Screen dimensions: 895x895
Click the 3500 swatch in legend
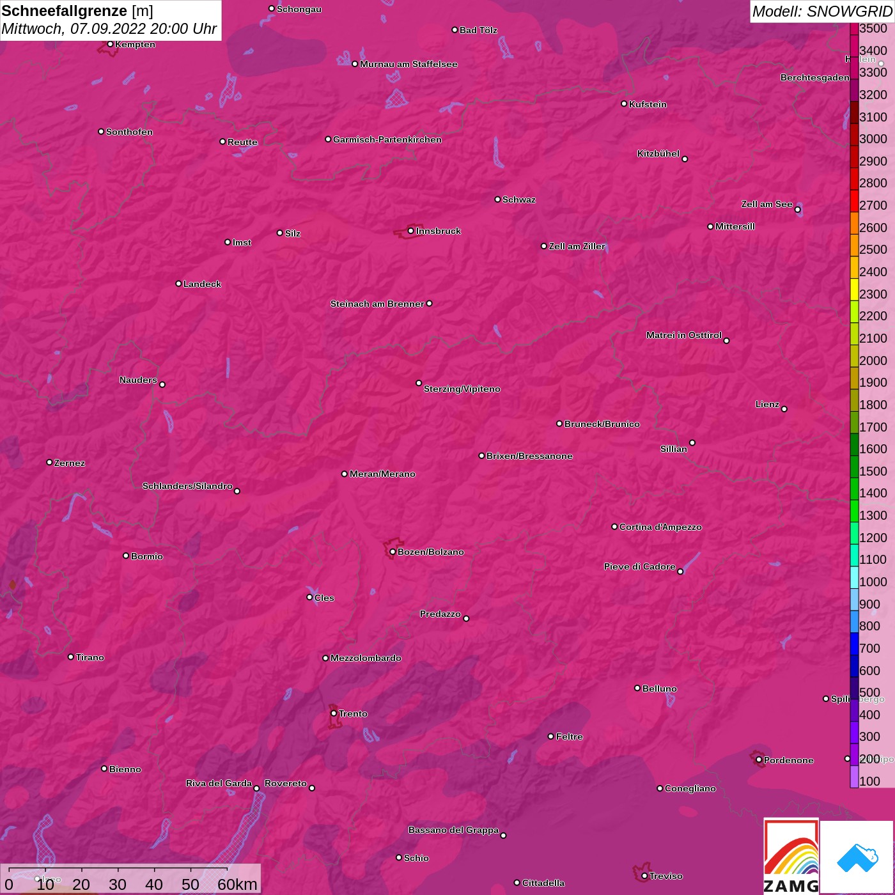(x=854, y=29)
